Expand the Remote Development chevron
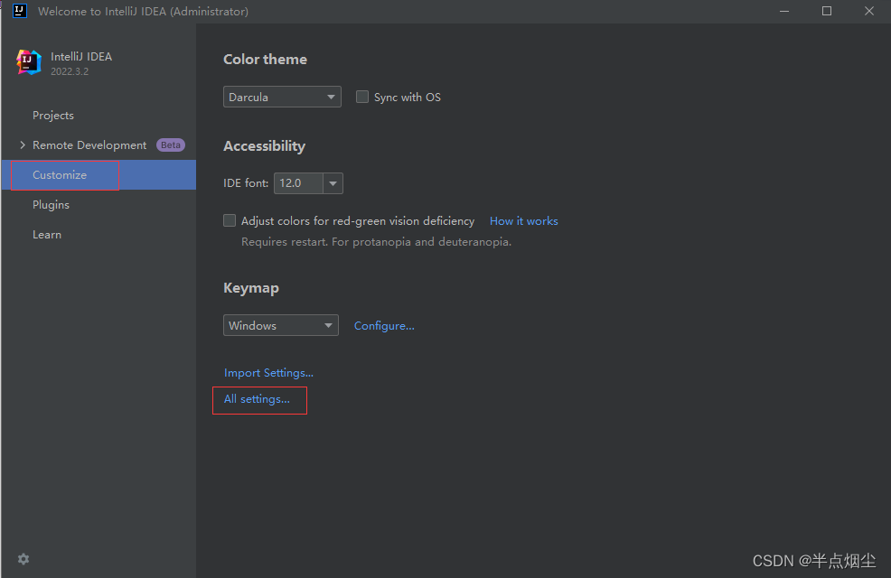 [x=23, y=145]
